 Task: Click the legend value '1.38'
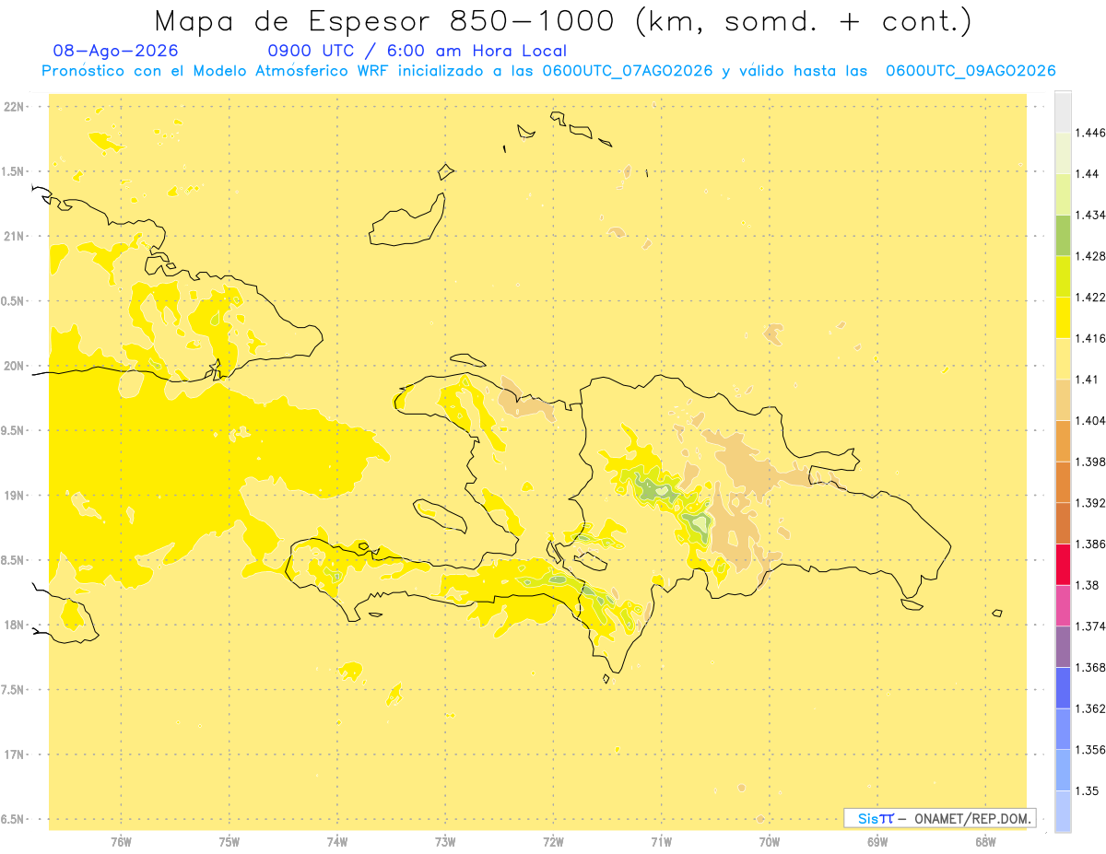tap(1088, 585)
